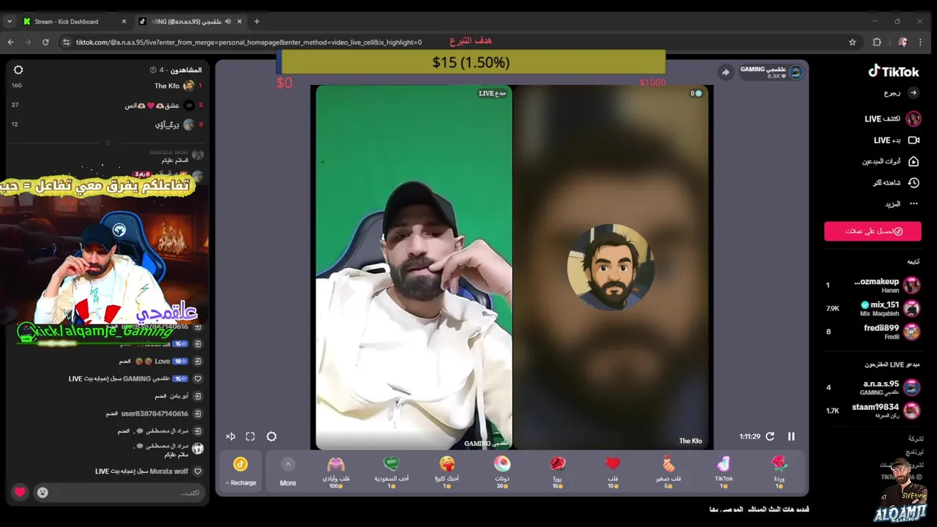937x527 pixels.
Task: Send the TikTok gift
Action: click(723, 471)
